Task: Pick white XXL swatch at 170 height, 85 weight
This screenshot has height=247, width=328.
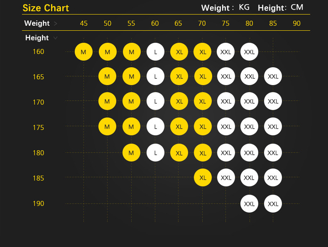Action: tap(273, 101)
